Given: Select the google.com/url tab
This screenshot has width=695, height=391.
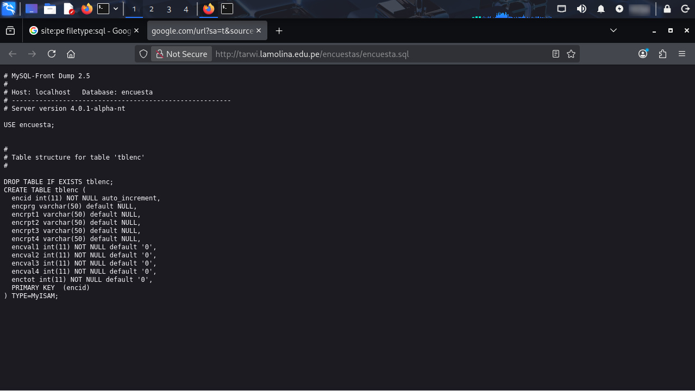Looking at the screenshot, I should (x=202, y=31).
